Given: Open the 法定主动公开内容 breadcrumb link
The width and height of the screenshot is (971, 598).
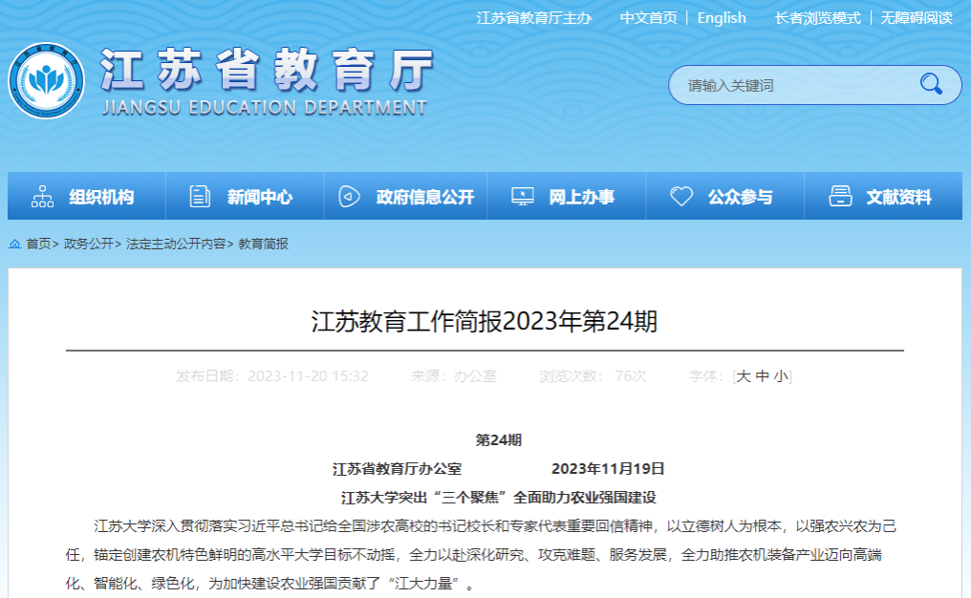Looking at the screenshot, I should coord(176,245).
